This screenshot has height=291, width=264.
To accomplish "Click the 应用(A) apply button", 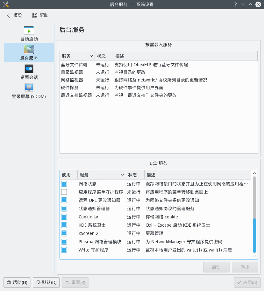I will (x=247, y=282).
